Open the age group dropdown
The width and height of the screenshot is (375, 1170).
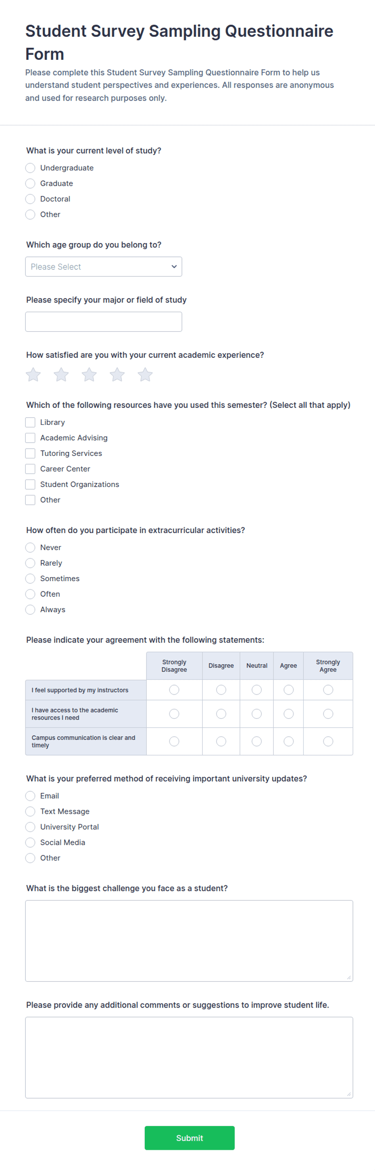coord(104,267)
